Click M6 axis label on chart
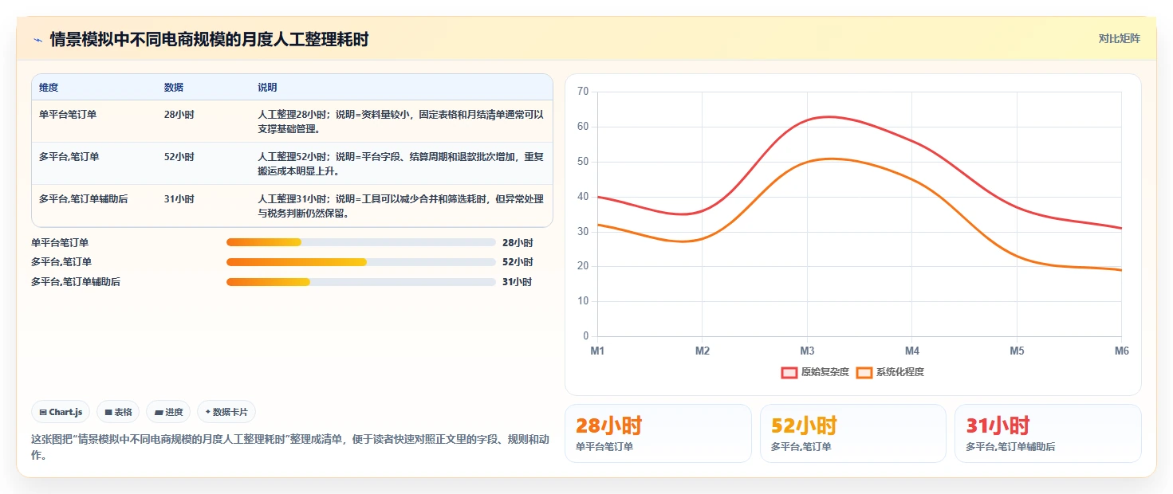 tap(1121, 351)
